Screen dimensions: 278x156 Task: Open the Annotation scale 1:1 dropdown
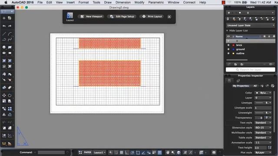tap(263, 143)
